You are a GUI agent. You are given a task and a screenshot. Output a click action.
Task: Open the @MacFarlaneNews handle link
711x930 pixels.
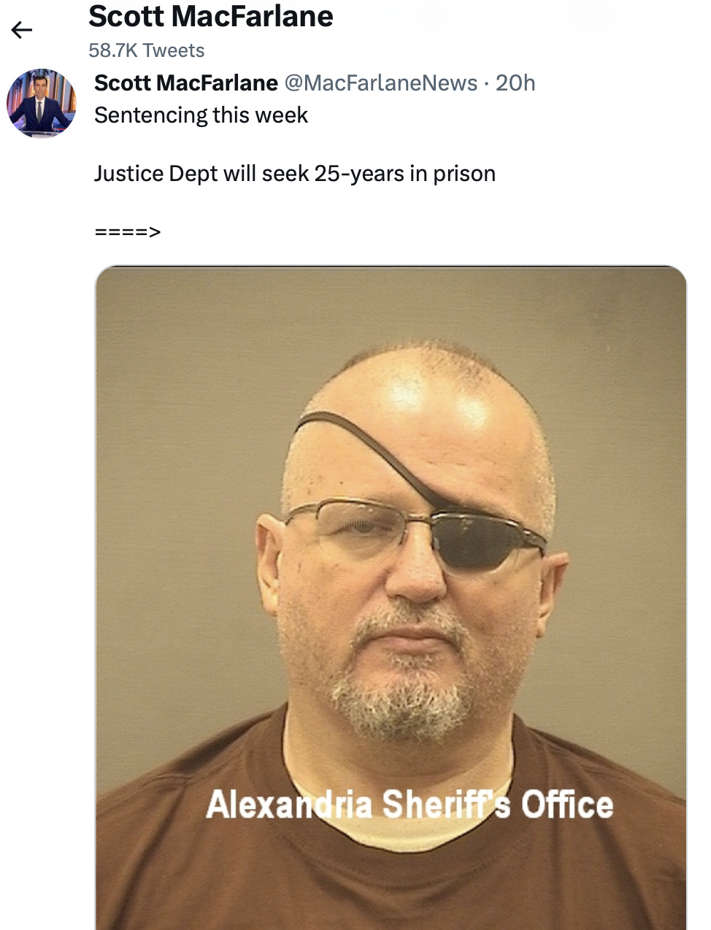[x=381, y=83]
